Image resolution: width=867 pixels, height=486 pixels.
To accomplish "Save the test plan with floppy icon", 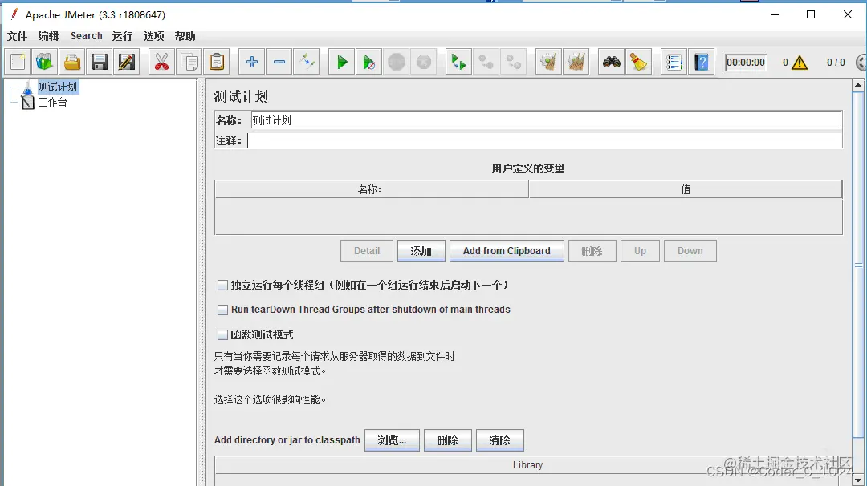I will [x=99, y=62].
